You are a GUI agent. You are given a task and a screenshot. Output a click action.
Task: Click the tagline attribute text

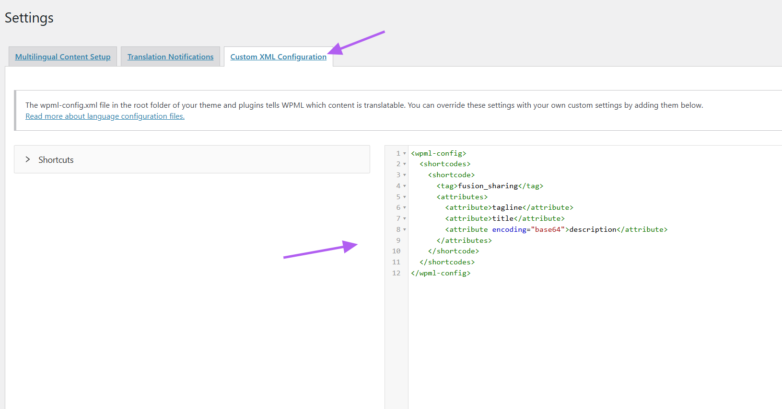[x=507, y=207]
